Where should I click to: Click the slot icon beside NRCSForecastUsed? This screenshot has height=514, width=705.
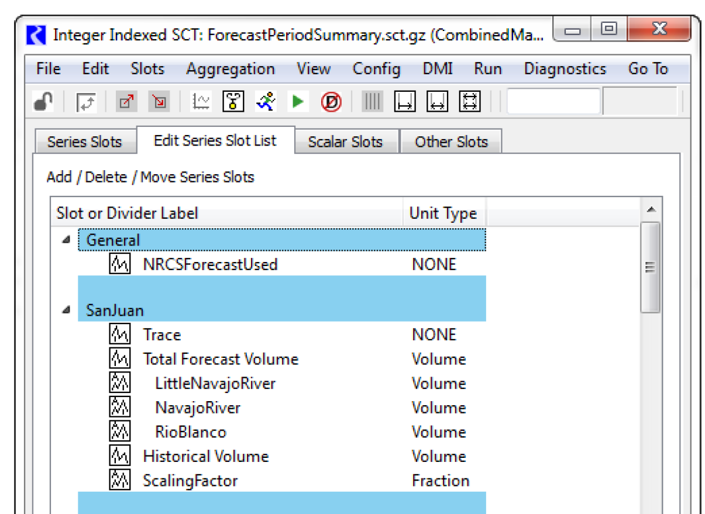[x=119, y=264]
